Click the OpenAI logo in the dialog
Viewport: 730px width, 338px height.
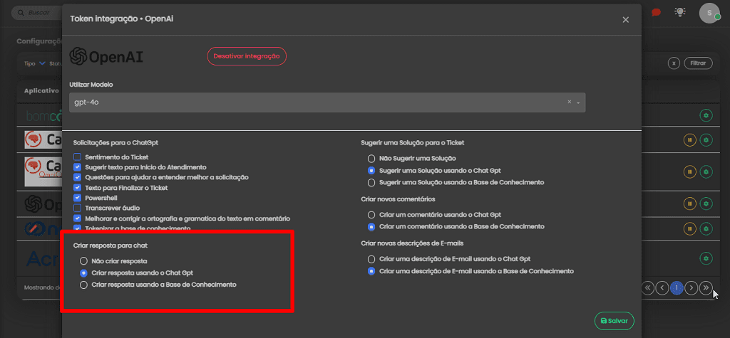(x=106, y=57)
